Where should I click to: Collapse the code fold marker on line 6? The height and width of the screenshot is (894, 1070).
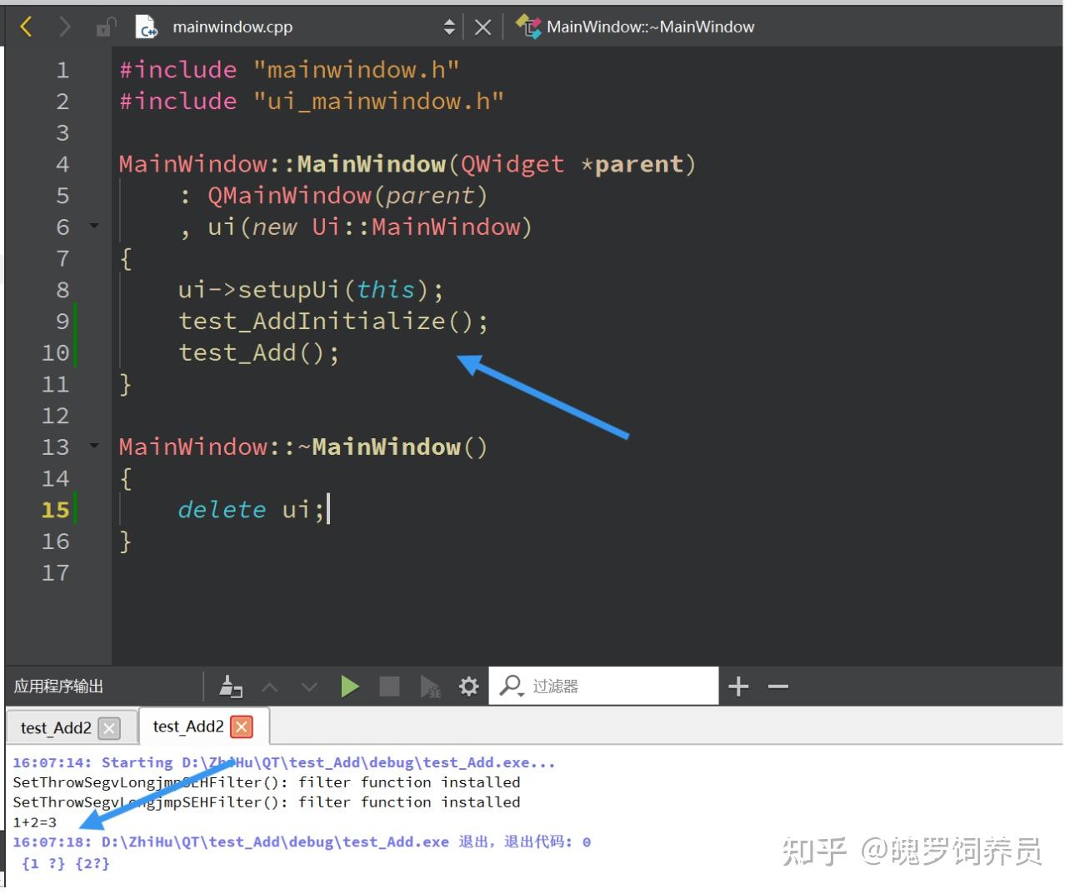[x=93, y=226]
